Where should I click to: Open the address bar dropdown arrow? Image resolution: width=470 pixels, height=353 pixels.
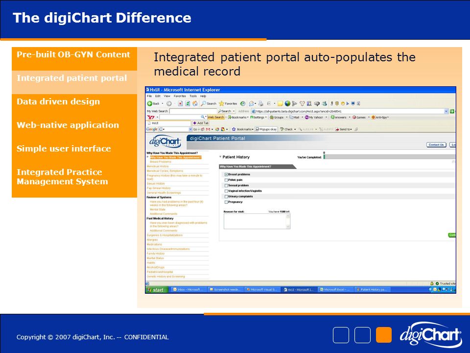tap(446, 111)
